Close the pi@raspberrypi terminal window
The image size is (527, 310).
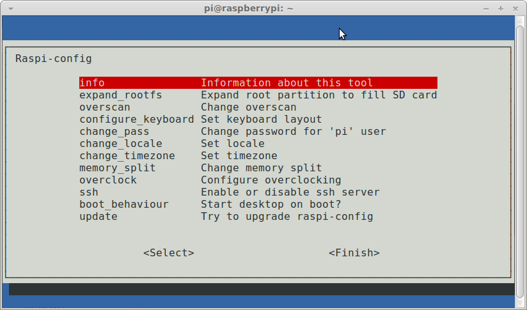point(515,9)
